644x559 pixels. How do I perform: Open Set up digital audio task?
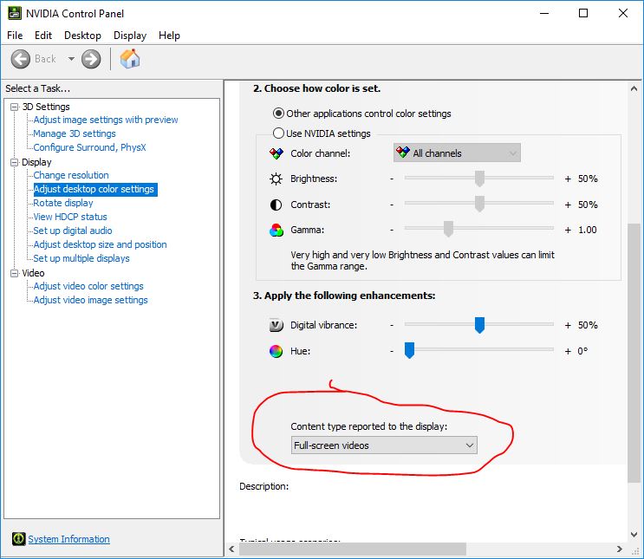[73, 231]
